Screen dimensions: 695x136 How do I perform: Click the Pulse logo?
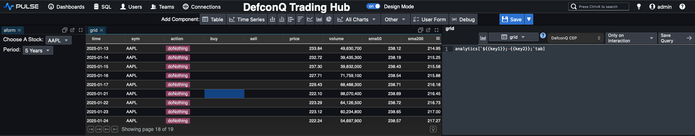click(21, 7)
